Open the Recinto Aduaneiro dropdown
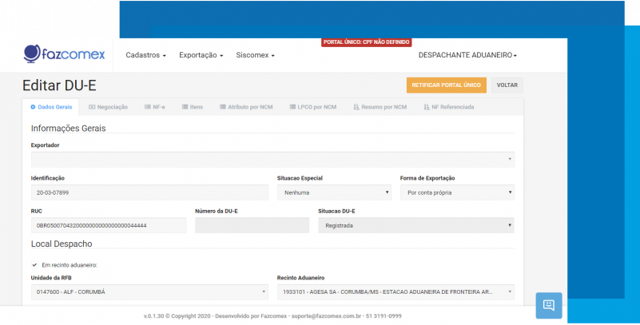640x325 pixels. tap(396, 292)
